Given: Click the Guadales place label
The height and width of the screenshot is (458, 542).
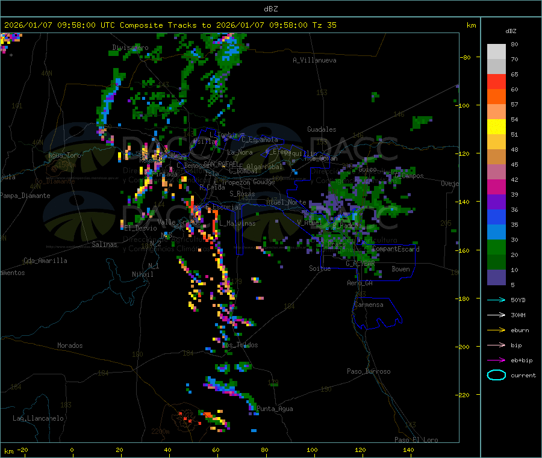Looking at the screenshot, I should (322, 129).
